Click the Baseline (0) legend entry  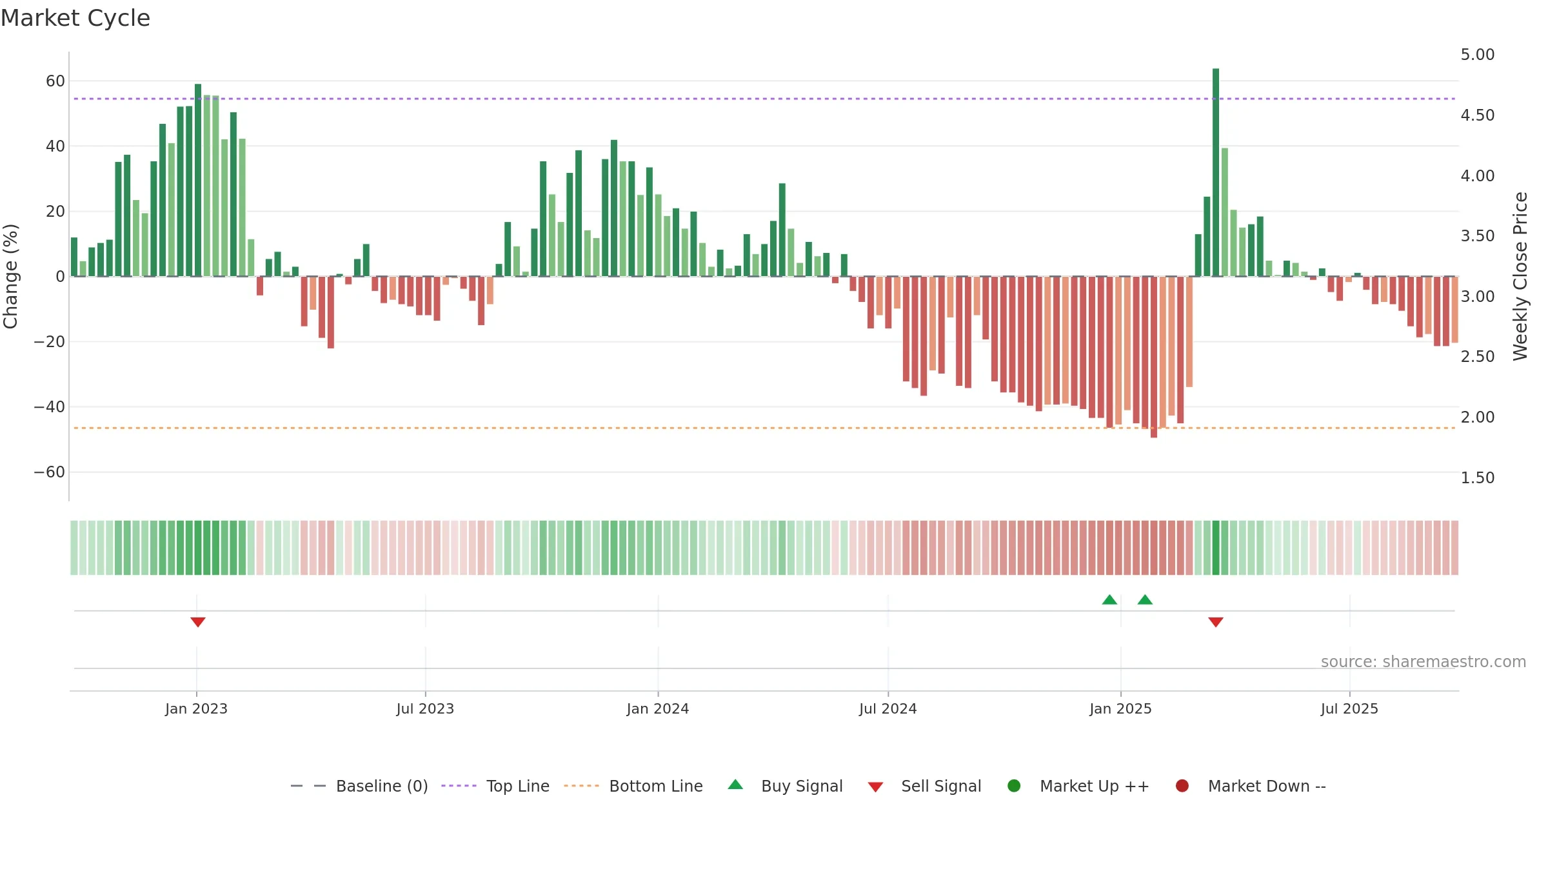click(x=359, y=786)
